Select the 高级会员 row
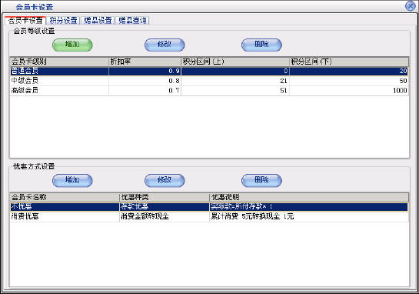Viewport: 419px width, 294px height. click(209, 90)
